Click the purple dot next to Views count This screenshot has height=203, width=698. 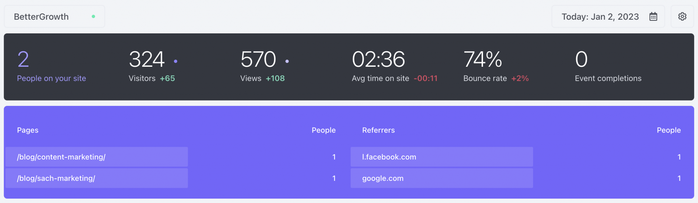(x=287, y=61)
